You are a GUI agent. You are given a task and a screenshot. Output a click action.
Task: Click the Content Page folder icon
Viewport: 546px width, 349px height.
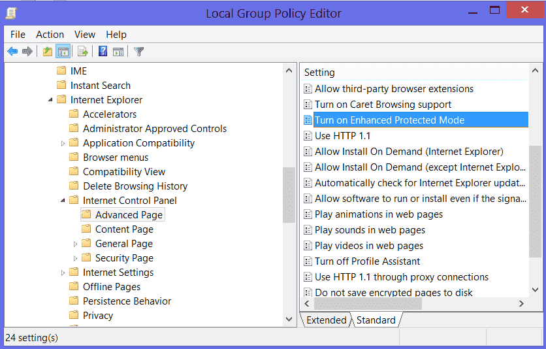[x=86, y=229]
